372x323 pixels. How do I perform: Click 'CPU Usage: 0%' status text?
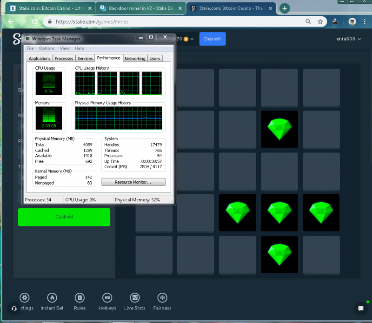pyautogui.click(x=80, y=200)
